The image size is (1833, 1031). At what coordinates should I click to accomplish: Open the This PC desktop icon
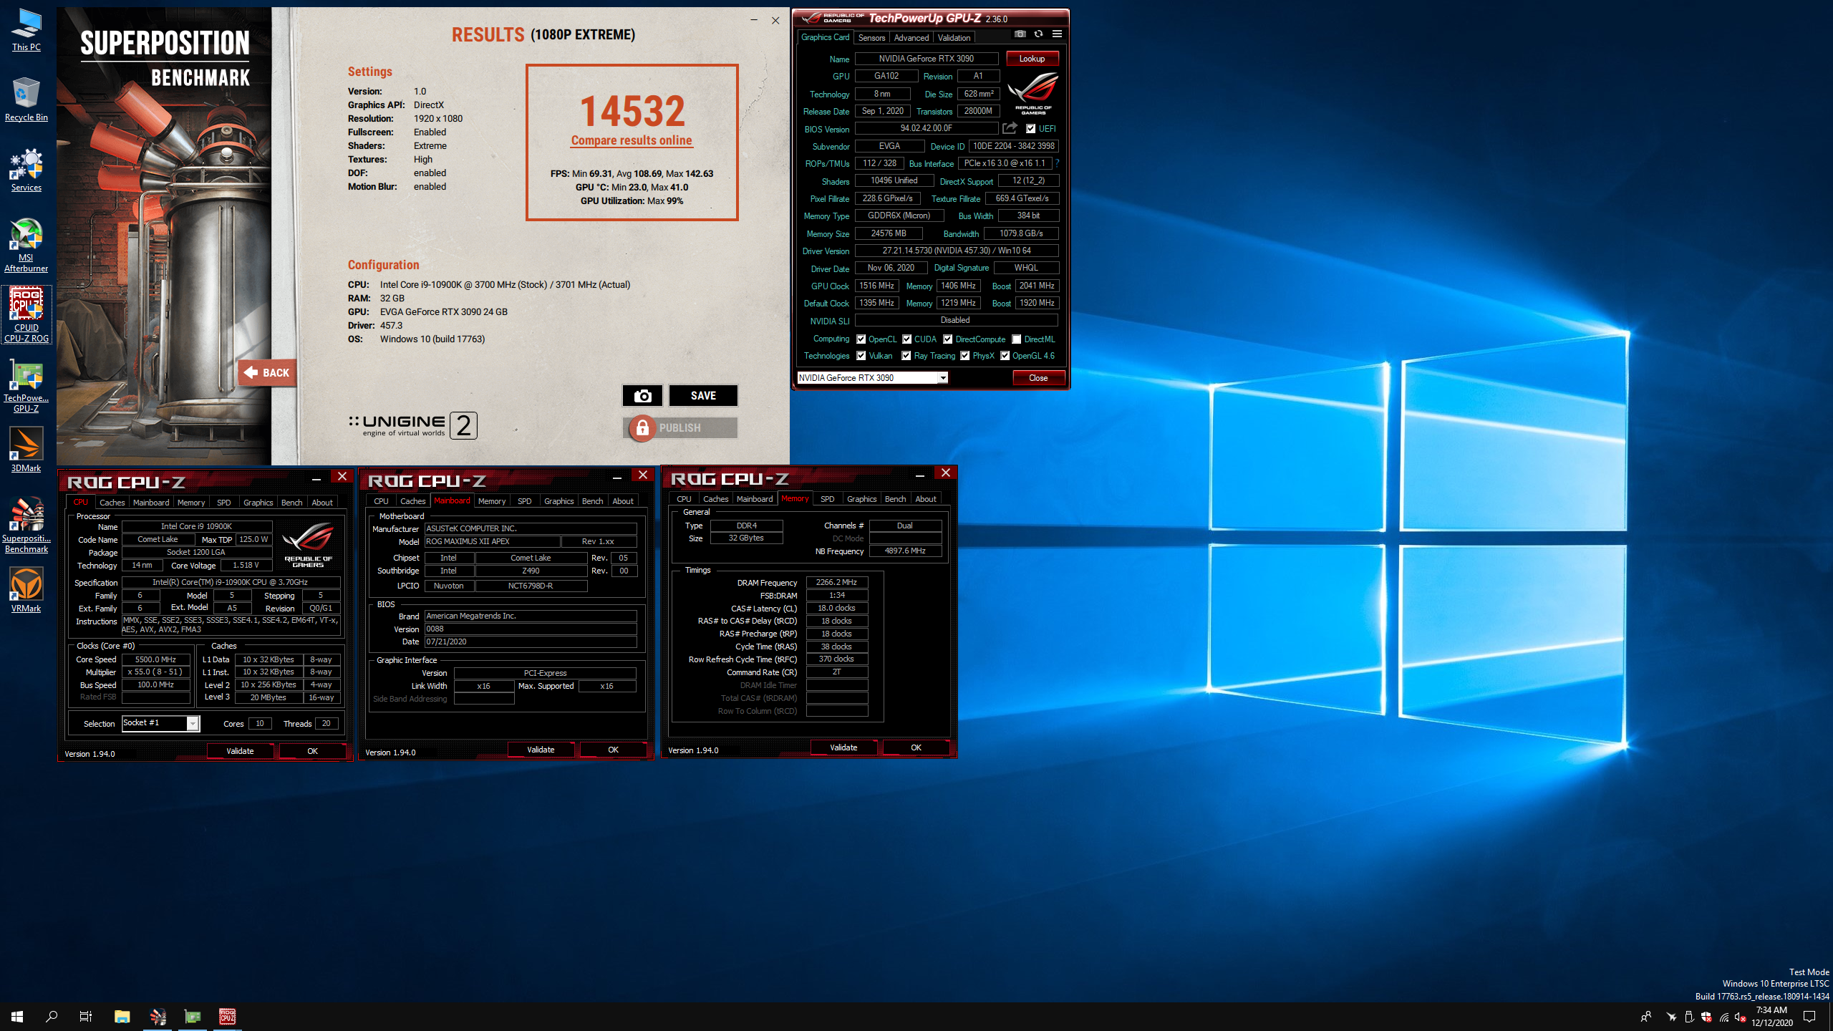point(26,30)
